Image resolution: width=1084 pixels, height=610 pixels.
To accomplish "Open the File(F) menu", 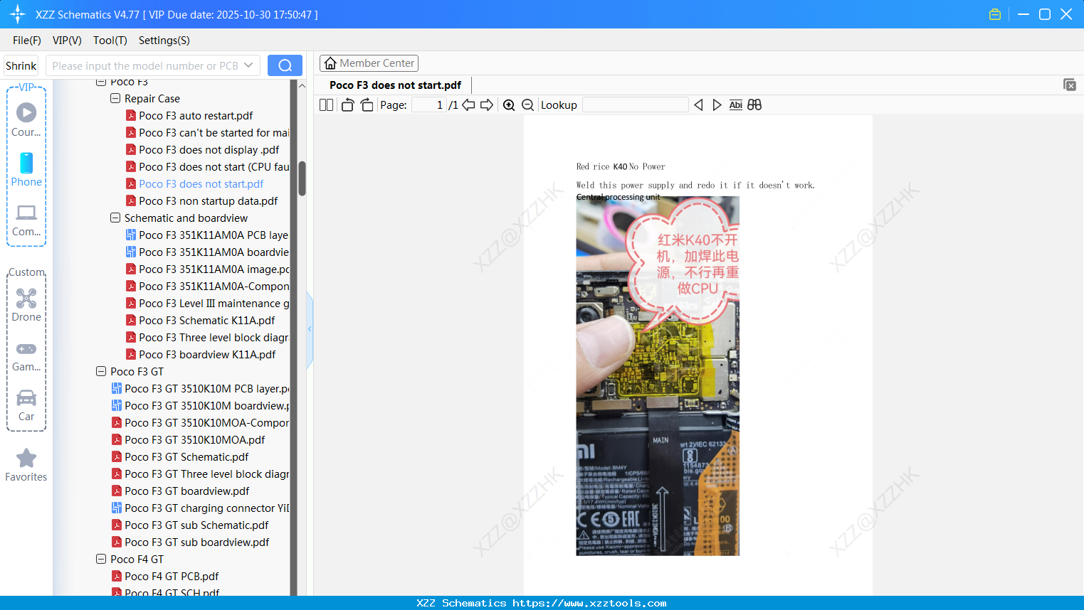I will [27, 41].
